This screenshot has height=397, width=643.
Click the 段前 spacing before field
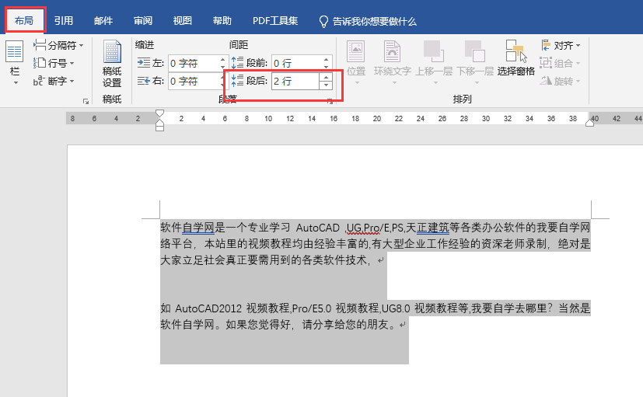296,63
